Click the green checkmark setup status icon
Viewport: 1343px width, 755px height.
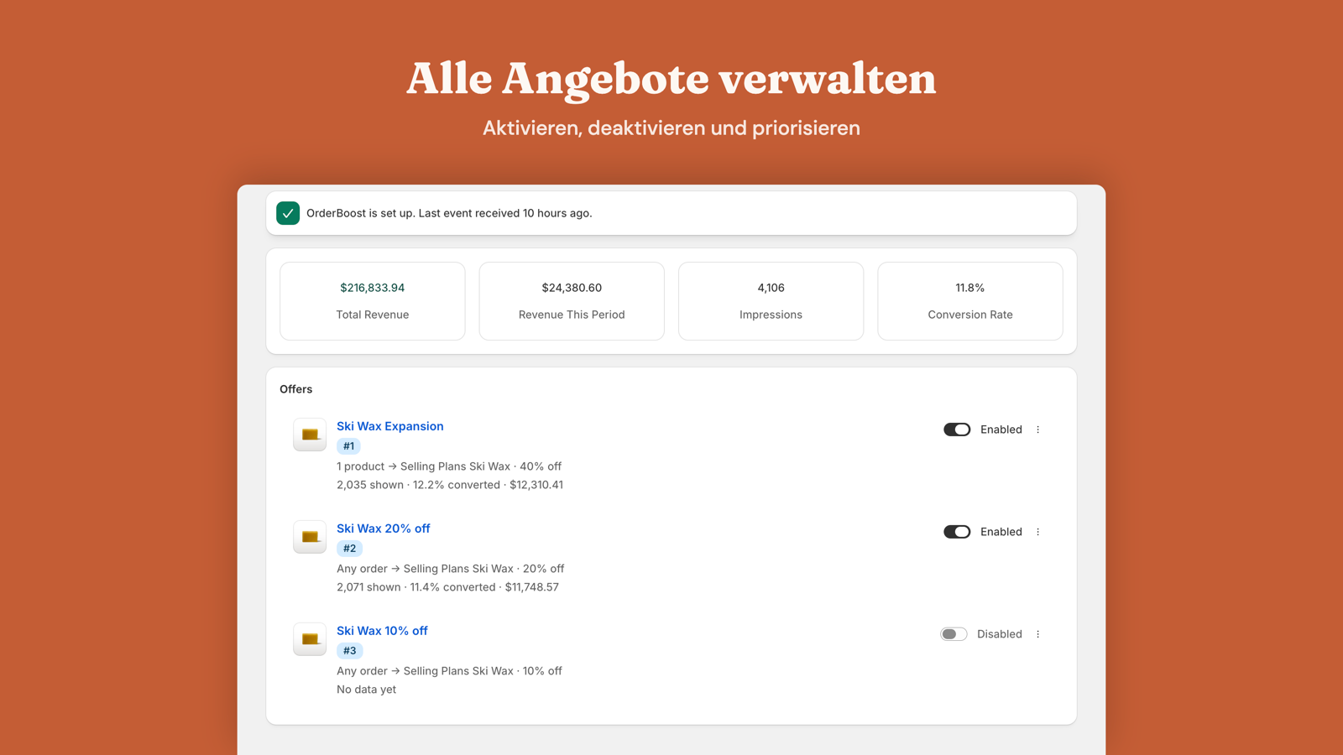[x=288, y=213]
